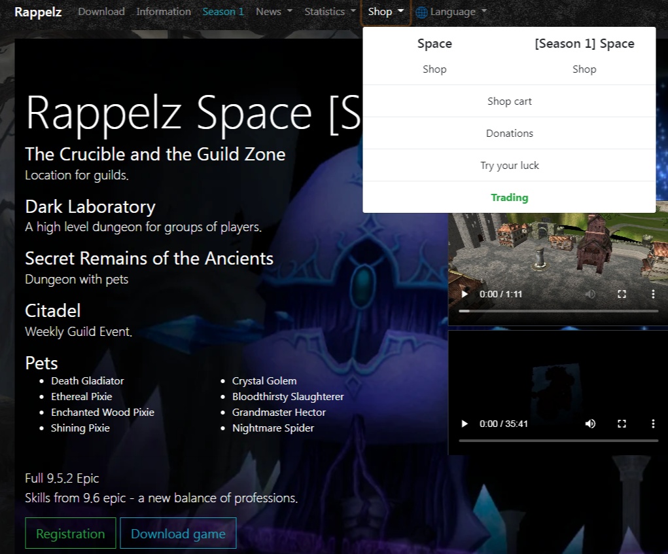Open Shop under the [Season 1] Space heading
Viewport: 668px width, 554px height.
click(584, 69)
